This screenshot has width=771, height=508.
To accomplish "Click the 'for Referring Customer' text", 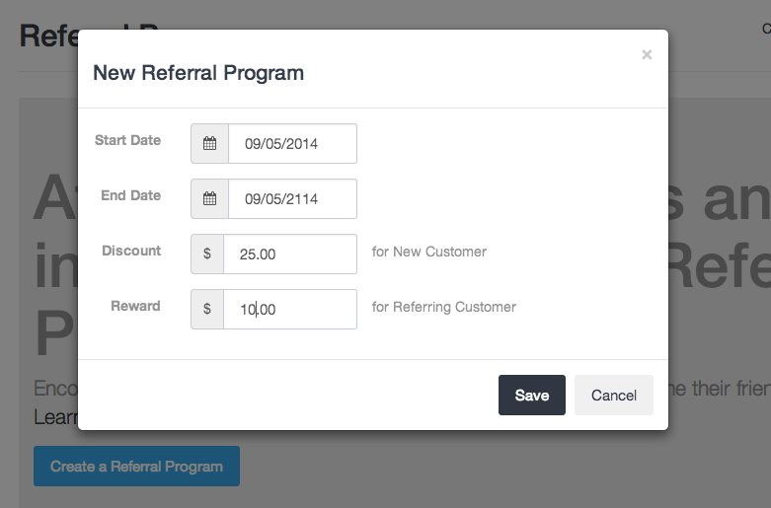I will coord(444,307).
